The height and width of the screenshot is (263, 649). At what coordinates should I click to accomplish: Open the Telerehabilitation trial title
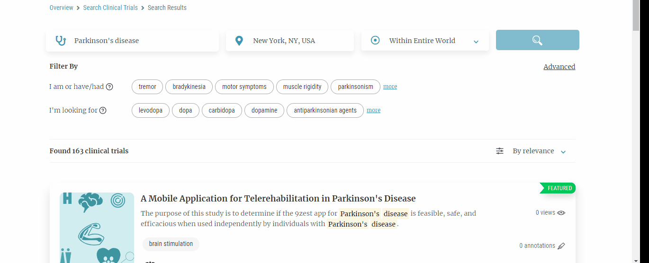point(278,198)
